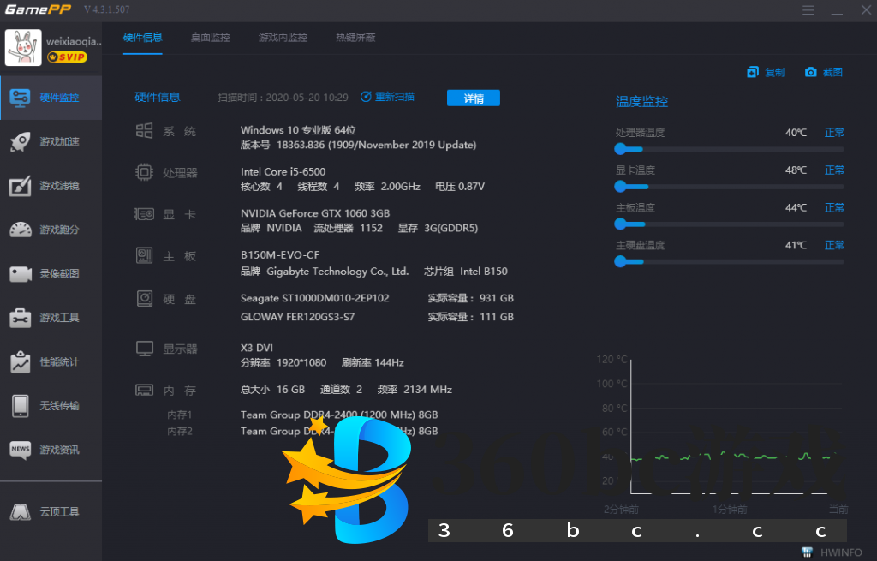Click the 游戏加速 rocket icon
877x561 pixels.
click(21, 141)
